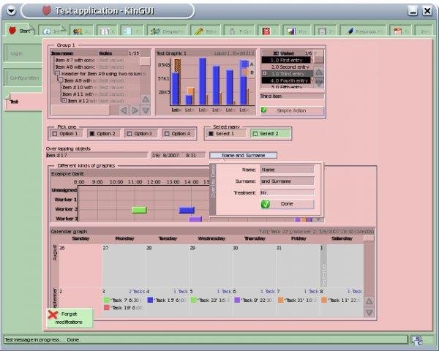Click the green Gantt bar on Worker 2
Screen dimensions: 439x351
139,210
